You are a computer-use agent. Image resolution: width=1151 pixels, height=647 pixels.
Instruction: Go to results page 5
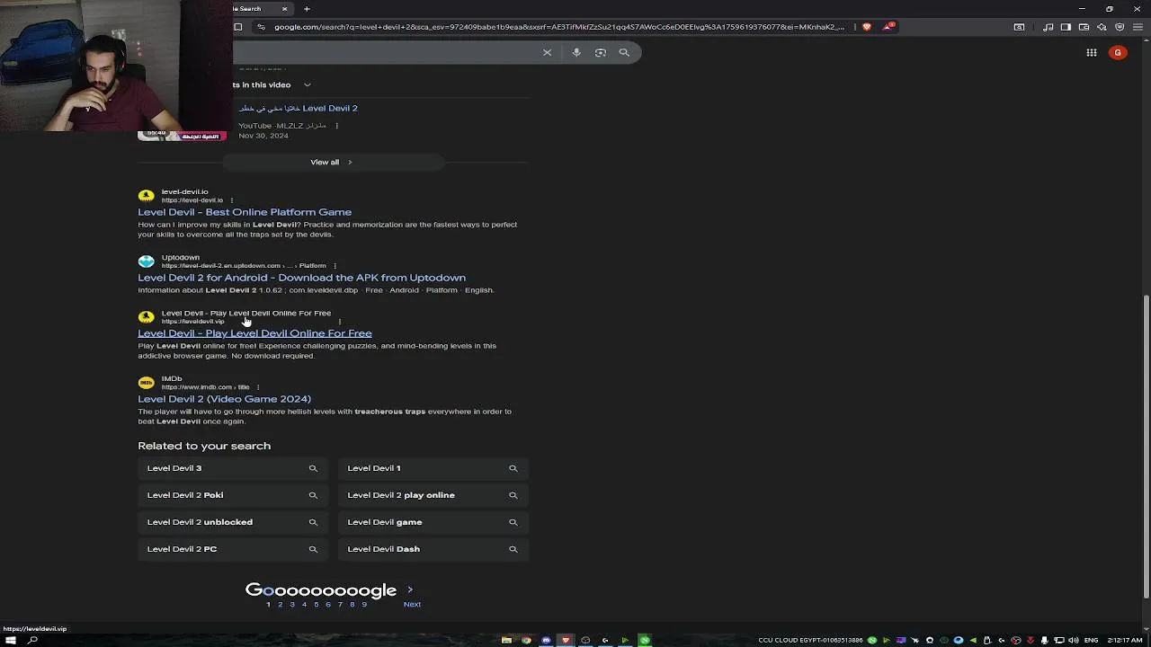[x=316, y=605]
